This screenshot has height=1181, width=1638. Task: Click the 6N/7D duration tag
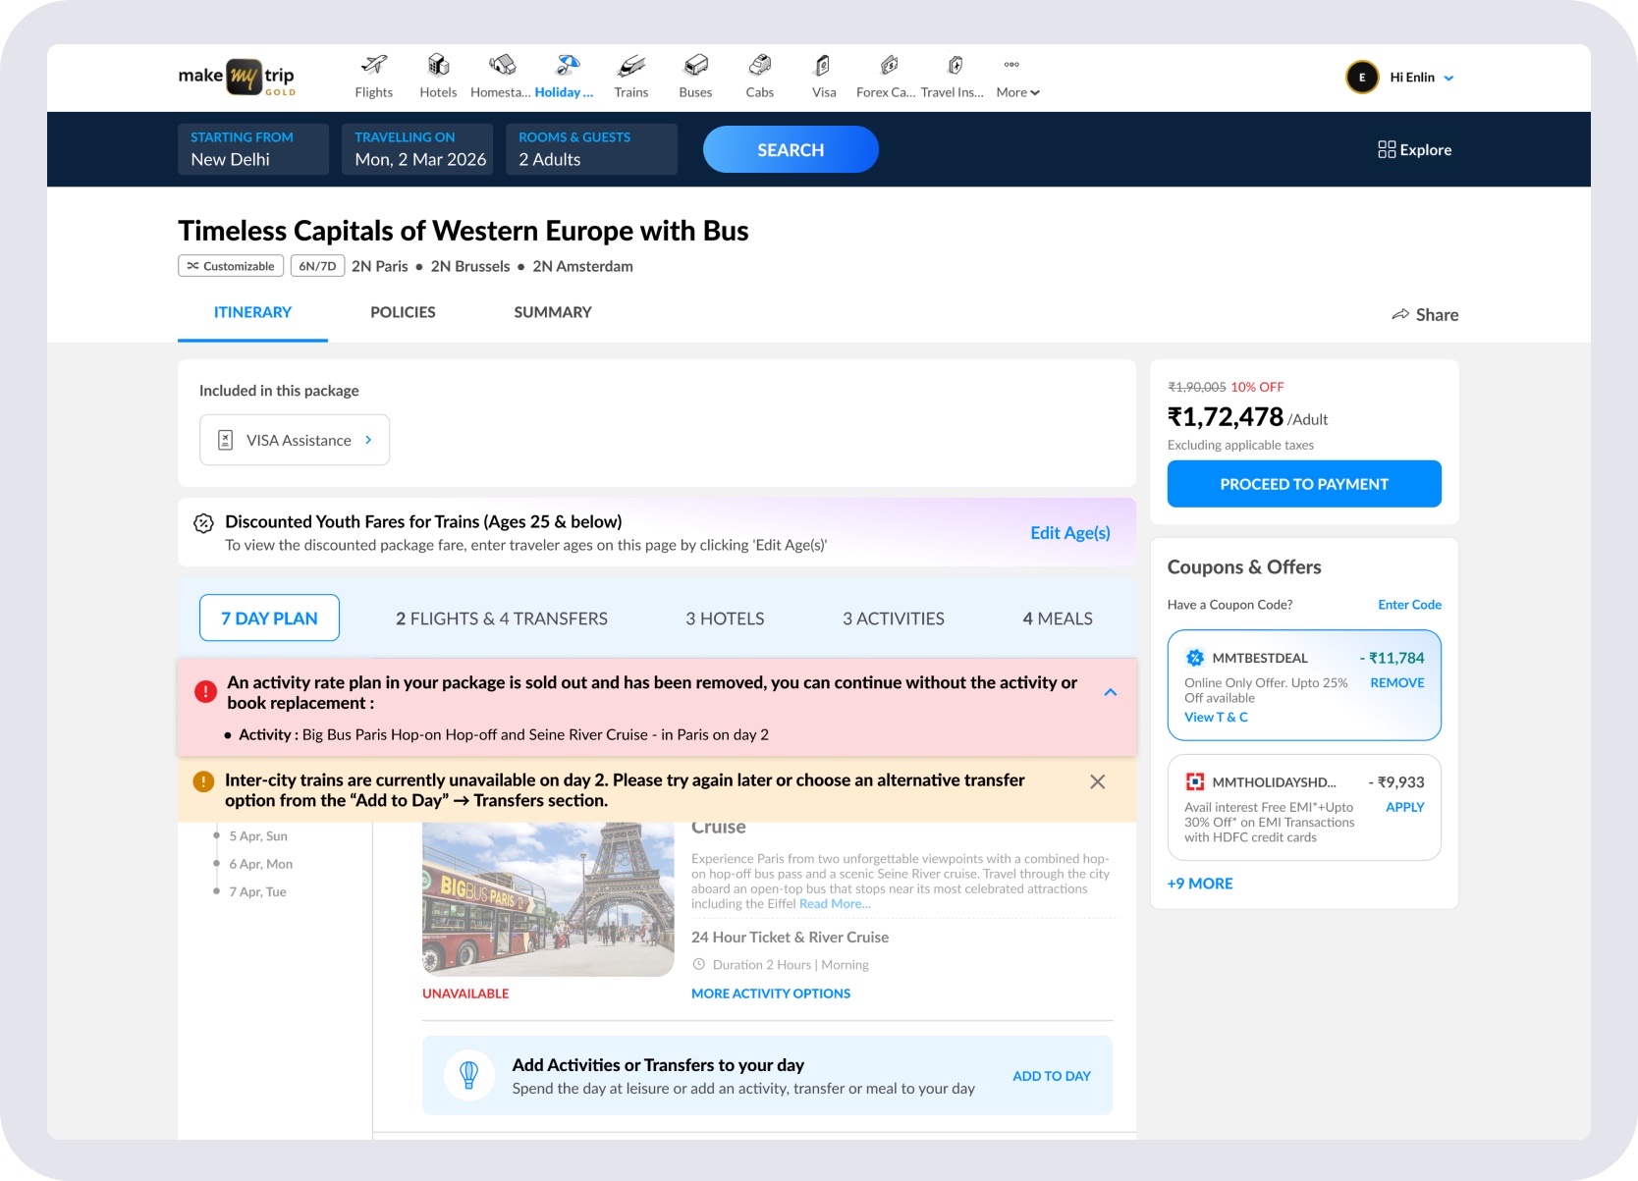coord(317,266)
